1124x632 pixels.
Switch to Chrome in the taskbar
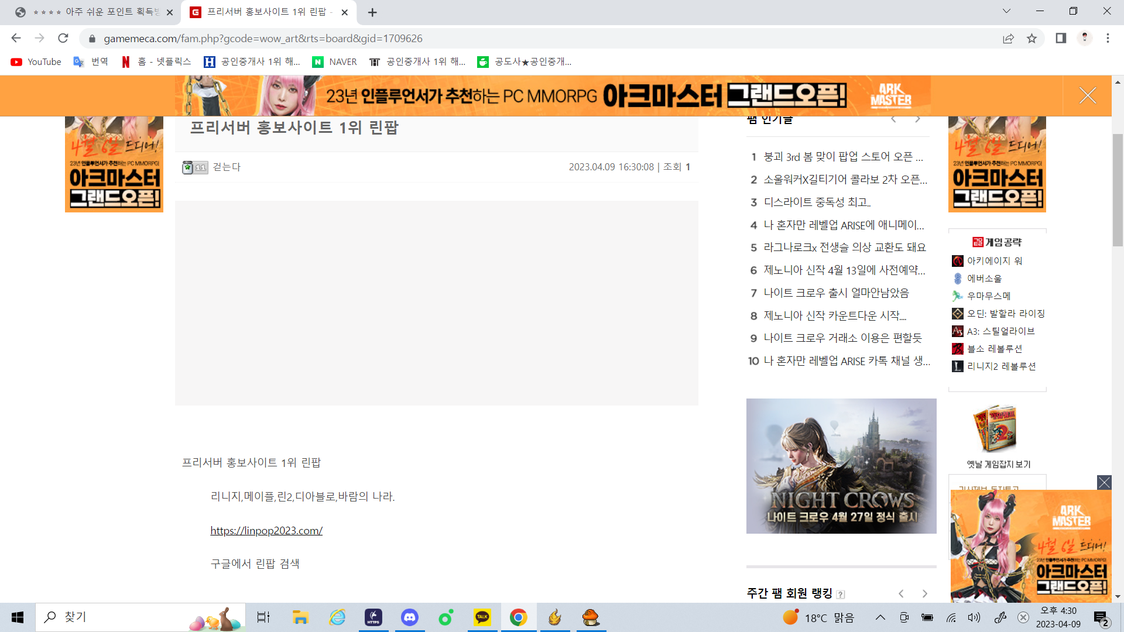[519, 617]
